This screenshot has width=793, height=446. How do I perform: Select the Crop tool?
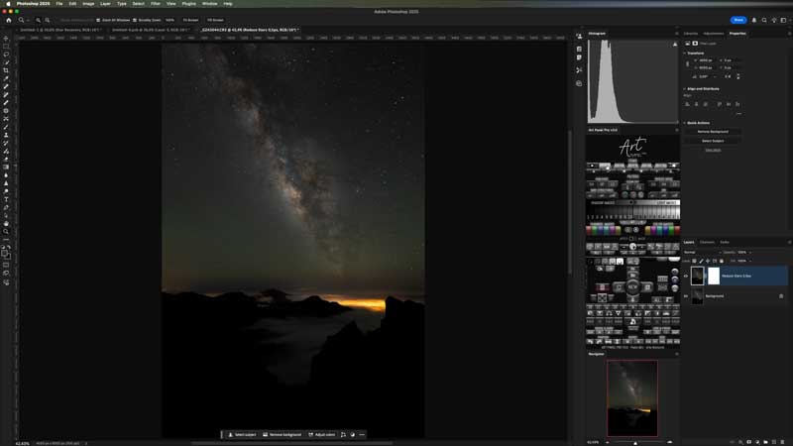[x=6, y=70]
